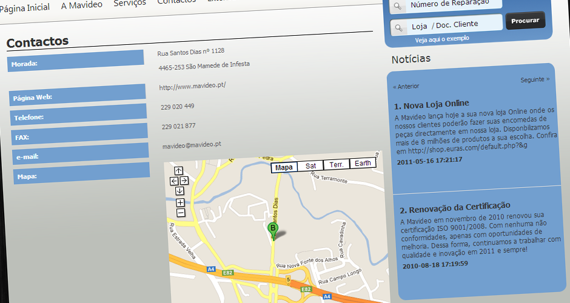Click the http://www.mavideo.pt/ web address
This screenshot has width=570, height=303.
click(x=192, y=86)
